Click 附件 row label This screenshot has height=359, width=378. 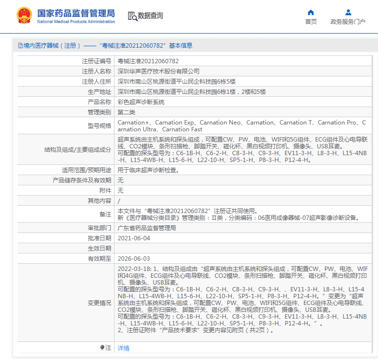coord(105,191)
